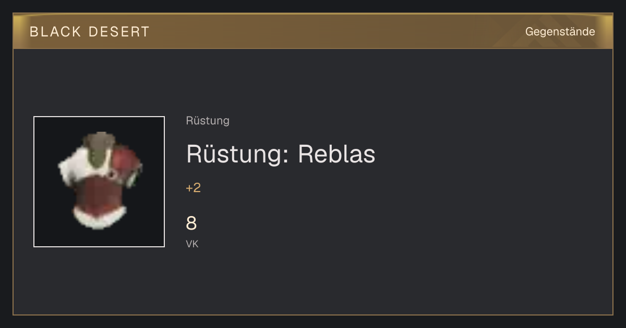The image size is (626, 328).
Task: Click the red corset body of armor icon
Action: click(x=98, y=192)
